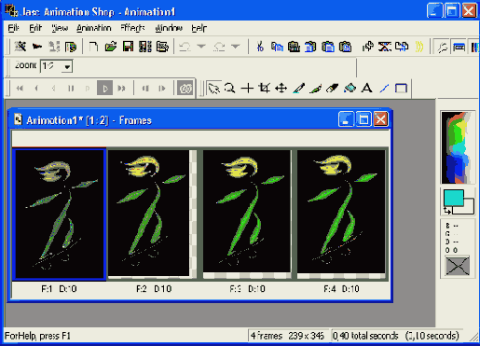480x346 pixels.
Task: Click the Undo button
Action: point(185,47)
